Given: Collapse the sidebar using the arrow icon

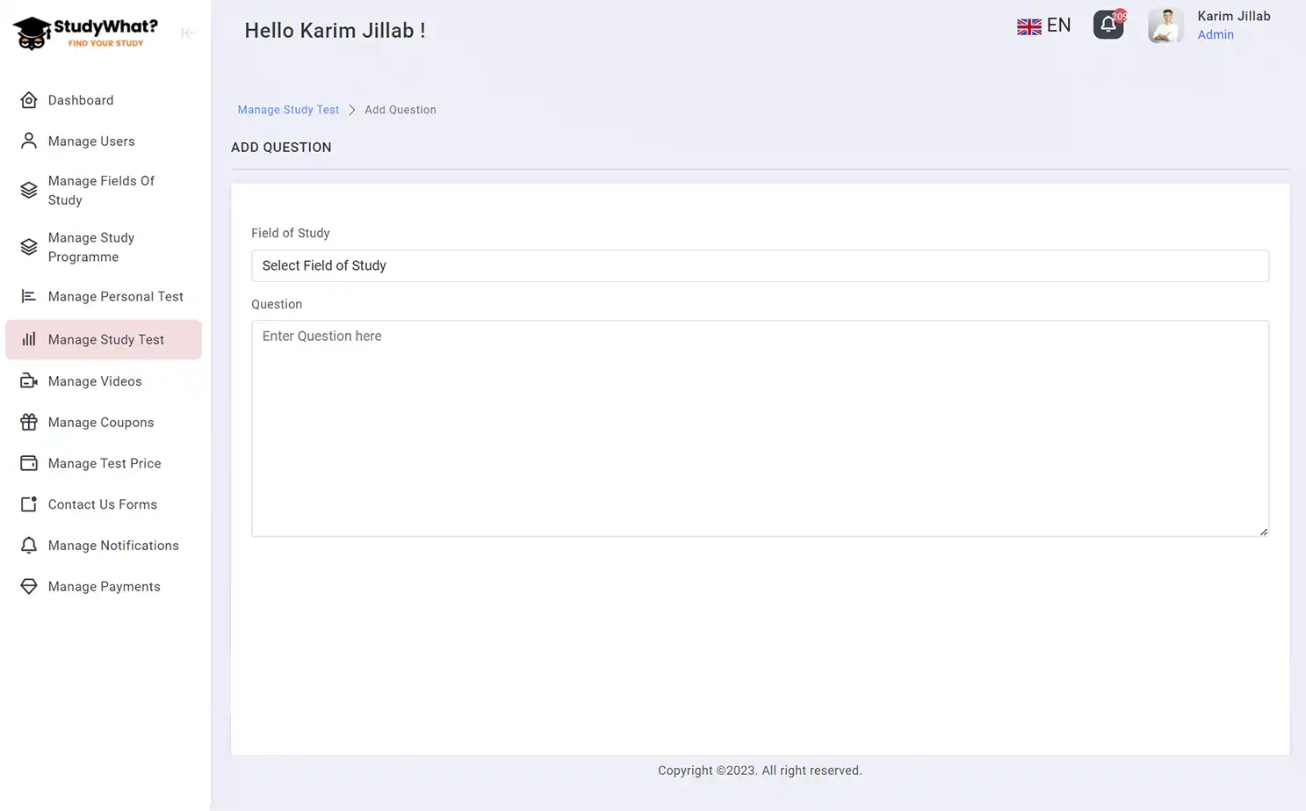Looking at the screenshot, I should pos(188,33).
